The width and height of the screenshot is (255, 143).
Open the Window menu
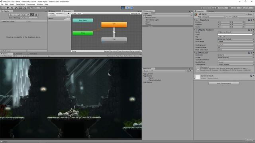tap(40, 4)
